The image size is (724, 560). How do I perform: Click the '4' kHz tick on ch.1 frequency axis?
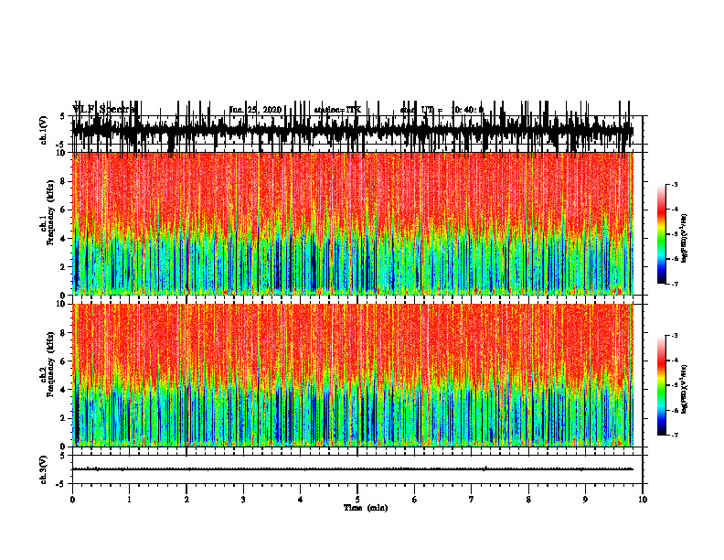[x=63, y=239]
